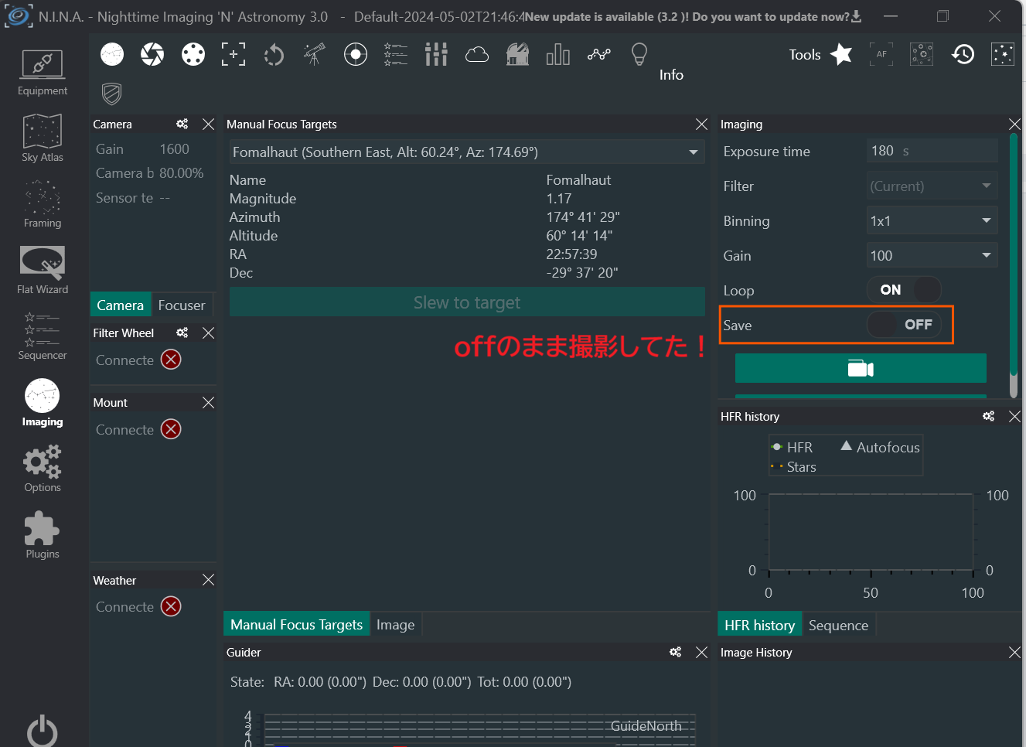Viewport: 1026px width, 747px height.
Task: Go to the Framing section
Action: pos(43,204)
